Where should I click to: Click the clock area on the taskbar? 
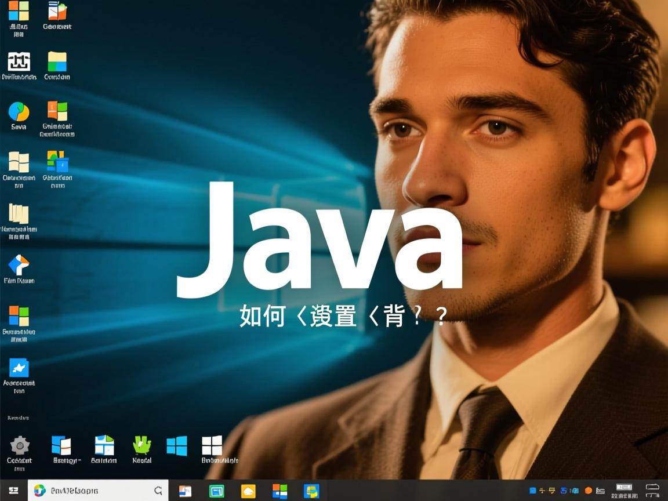[623, 490]
